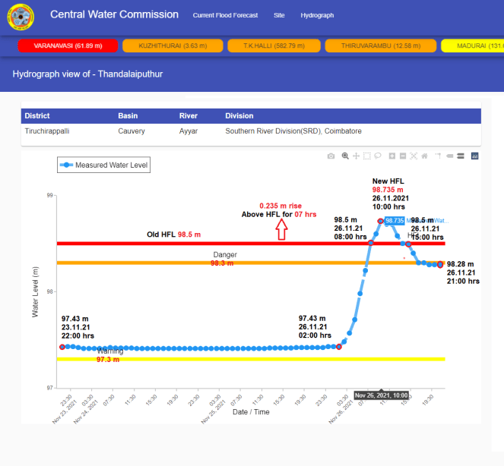Click the New HFL peak data point
Screen dimensions: 504x466
click(x=381, y=221)
